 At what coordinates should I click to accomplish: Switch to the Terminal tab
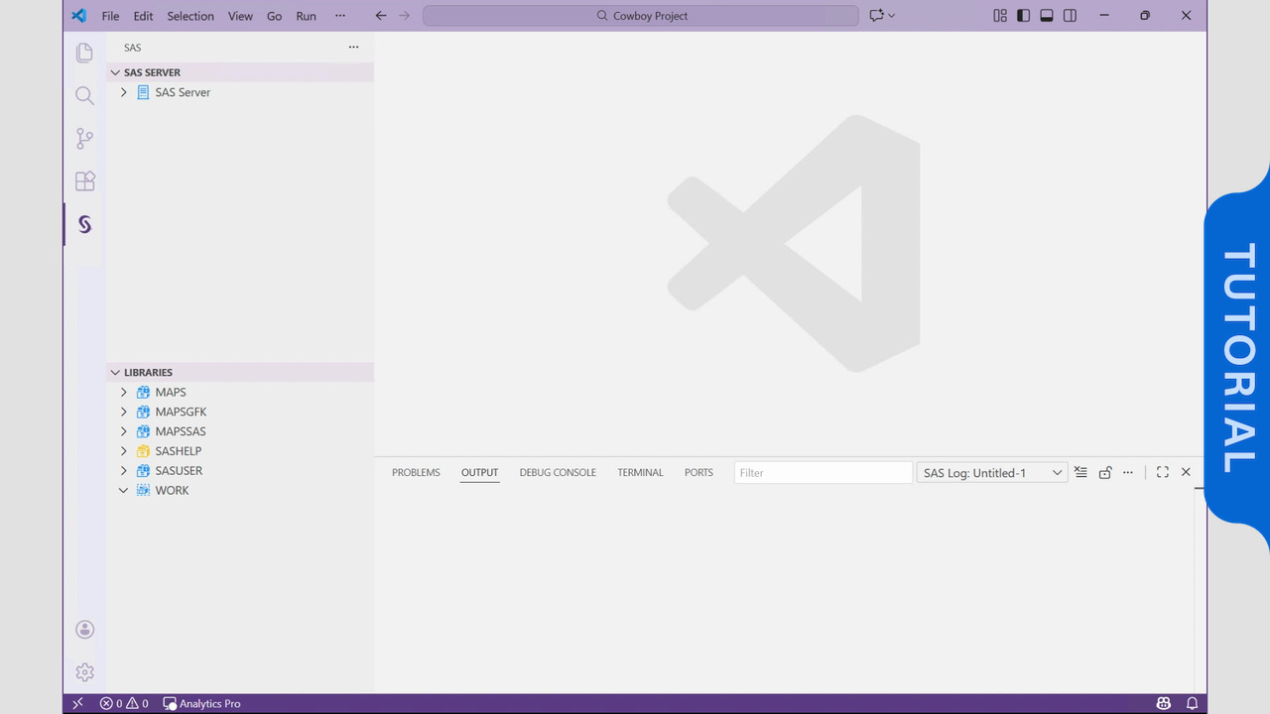(x=640, y=473)
